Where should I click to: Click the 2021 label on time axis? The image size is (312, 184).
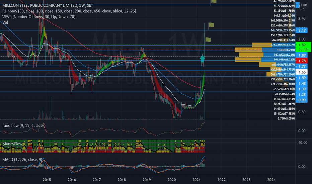pos(197,180)
